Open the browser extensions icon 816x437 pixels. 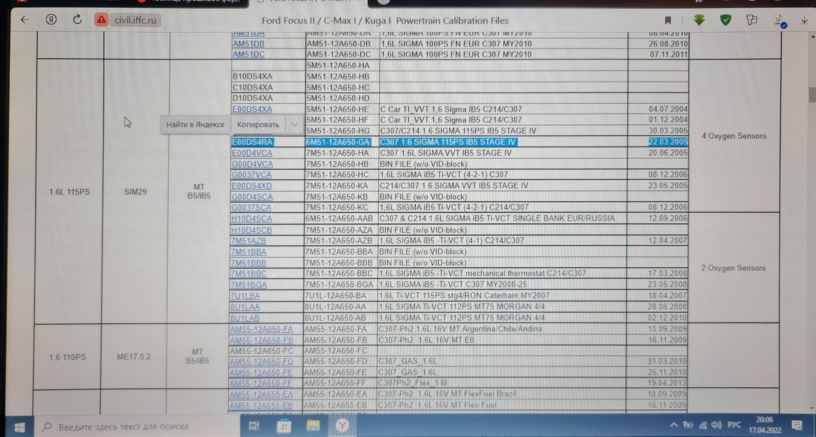pos(751,20)
